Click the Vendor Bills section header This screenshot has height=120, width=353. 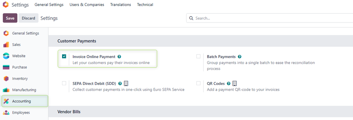click(x=69, y=112)
